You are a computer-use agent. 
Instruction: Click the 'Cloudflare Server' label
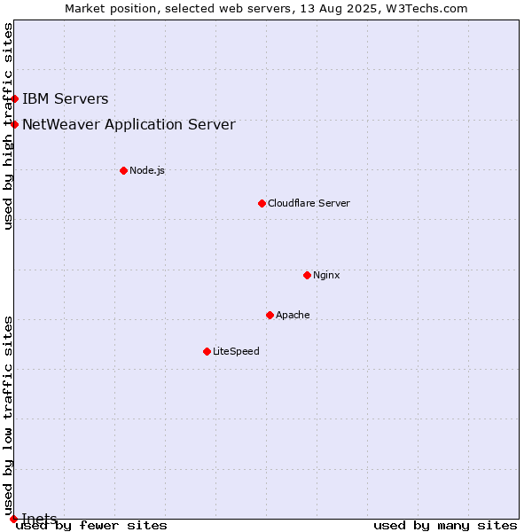coord(309,203)
